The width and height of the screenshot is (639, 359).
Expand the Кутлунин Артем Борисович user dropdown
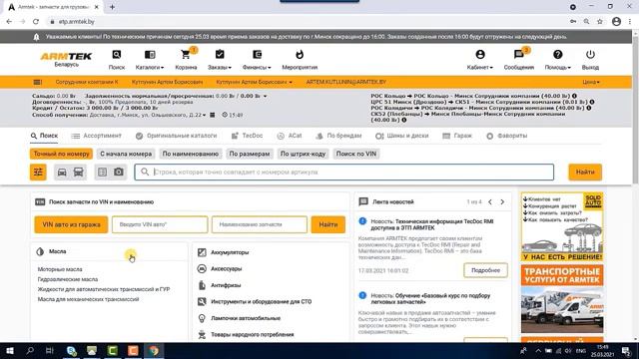point(254,82)
